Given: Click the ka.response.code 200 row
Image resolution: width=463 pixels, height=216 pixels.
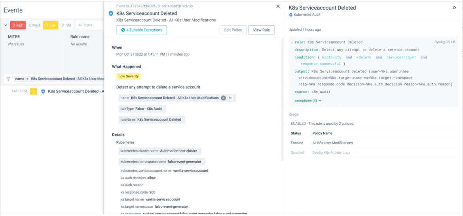Looking at the screenshot, I should pyautogui.click(x=138, y=192).
